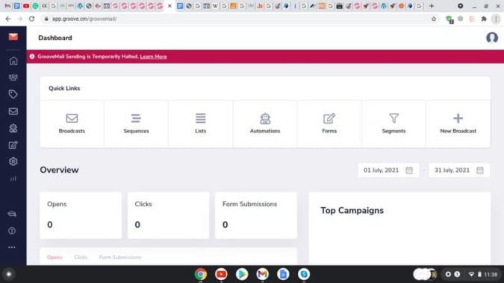The height and width of the screenshot is (283, 504).
Task: Open Chrome three-dot menu
Action: 496,19
